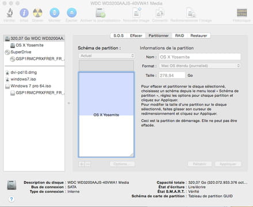Open the Format dropdown menu
Viewport: 253px width, 207px height.
pyautogui.click(x=200, y=66)
